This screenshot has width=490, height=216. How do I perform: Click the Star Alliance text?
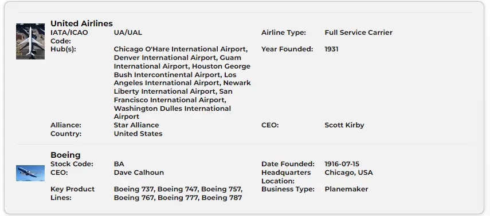pyautogui.click(x=136, y=125)
